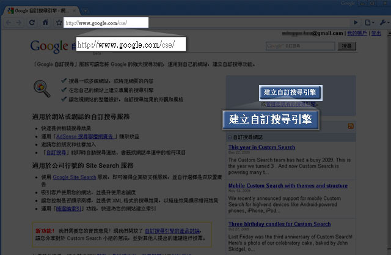391x255 pixels.
Task: Click the 邀請您的朋友和社群加入 bullet text
Action: 68,144
